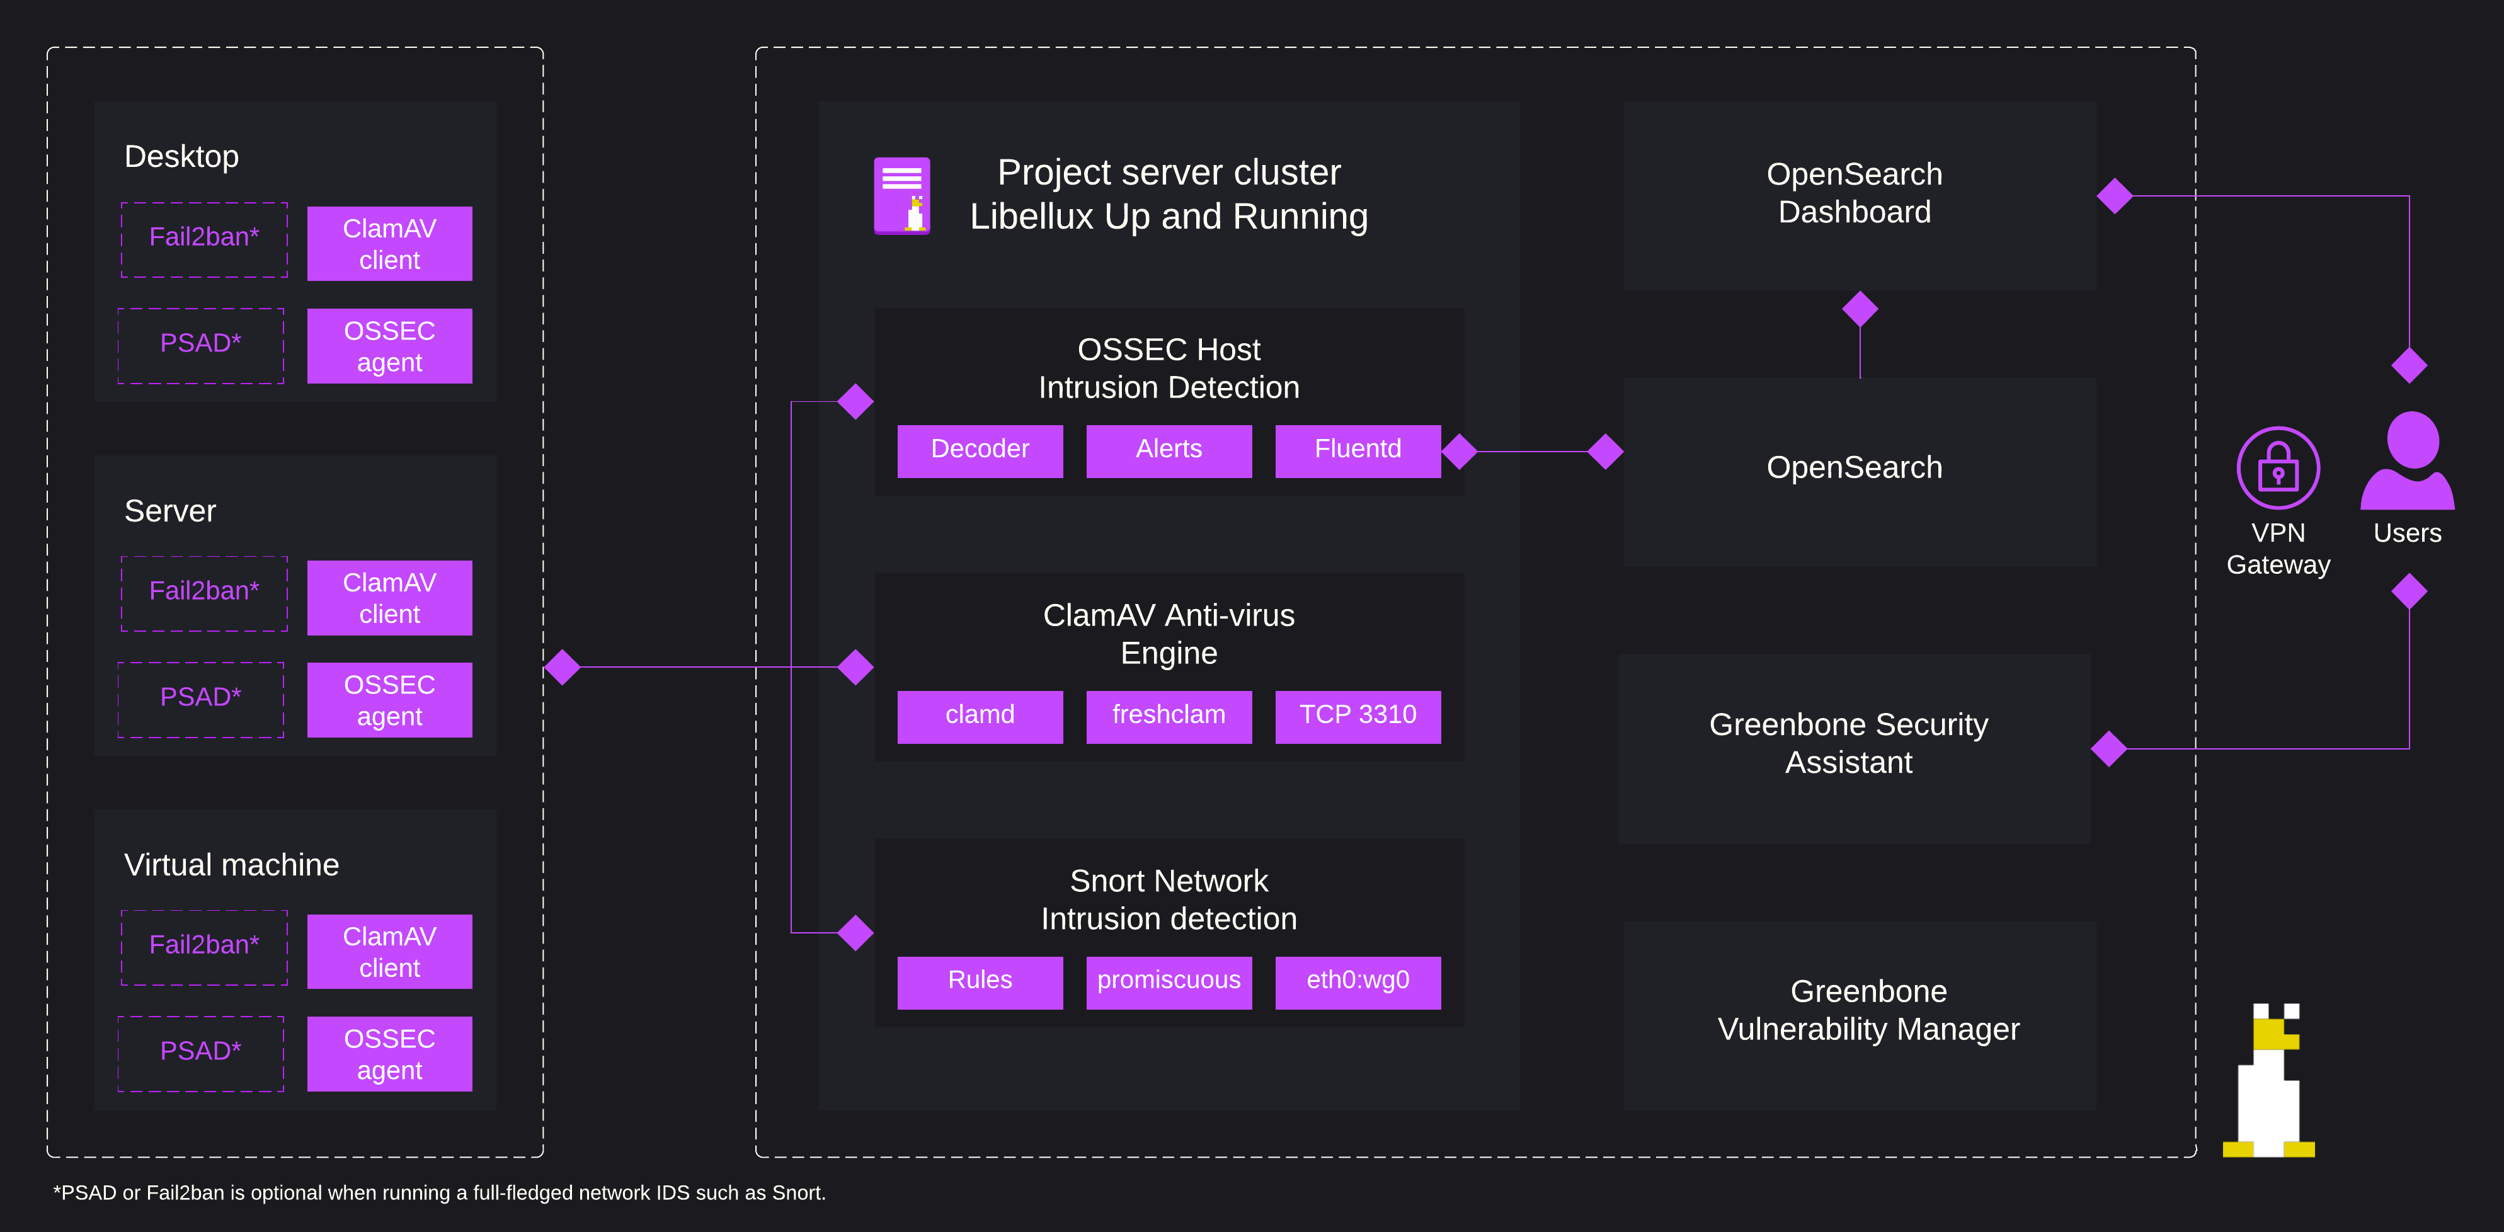2504x1232 pixels.
Task: Click the diamond connector above the Users icon
Action: click(x=2409, y=365)
